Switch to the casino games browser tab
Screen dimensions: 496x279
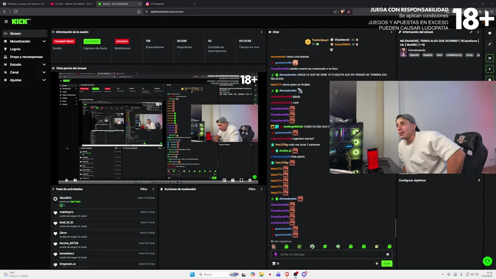tap(24, 4)
